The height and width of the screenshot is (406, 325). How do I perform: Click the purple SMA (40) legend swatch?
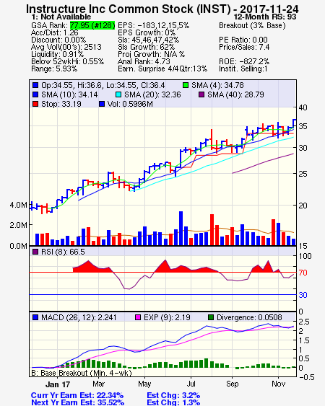pos(201,94)
